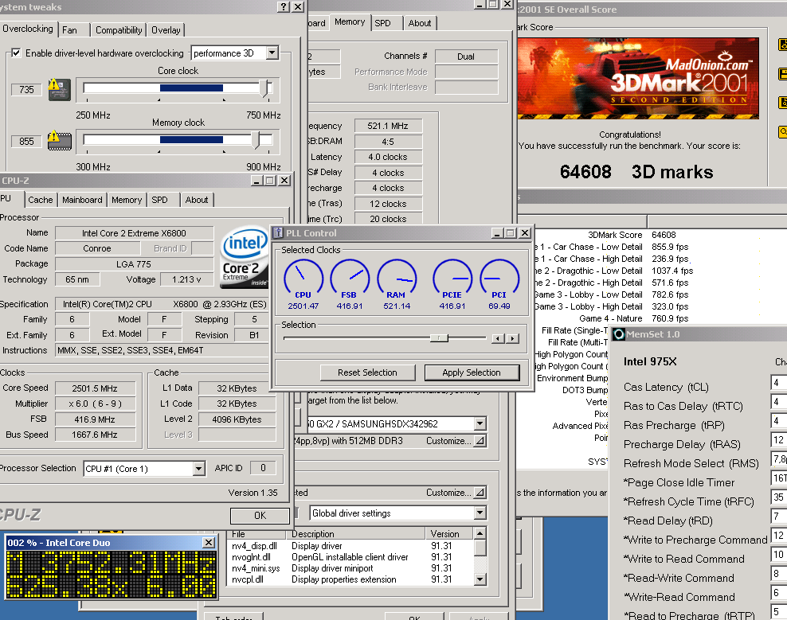Screen dimensions: 787x620
Task: Click the right arrow beside the PLL Selection slider
Action: point(512,338)
